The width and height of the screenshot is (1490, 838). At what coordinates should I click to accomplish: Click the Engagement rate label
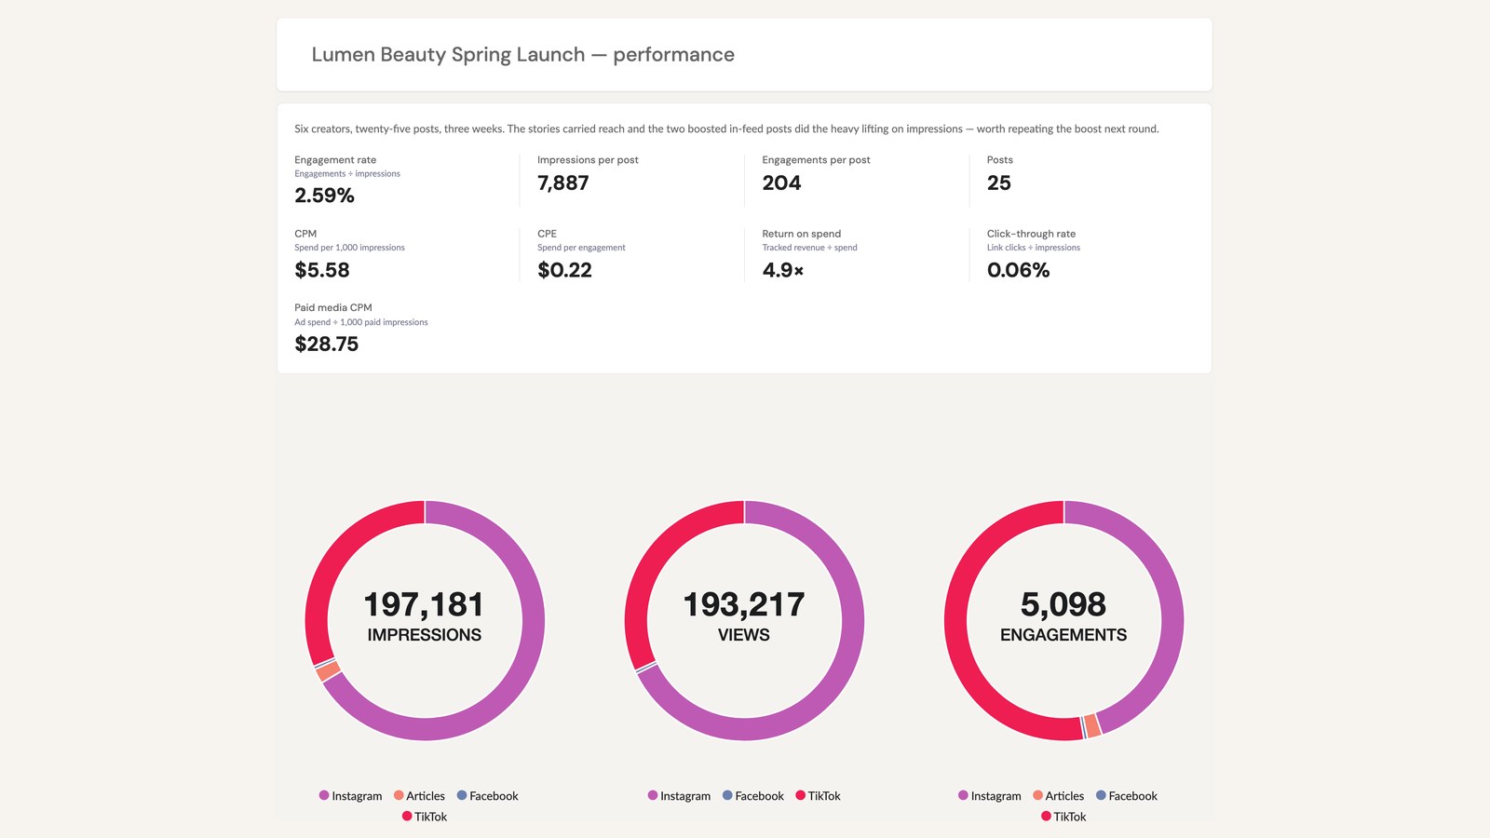click(x=335, y=160)
